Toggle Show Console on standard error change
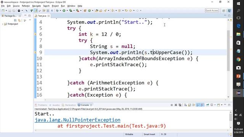This screenshot has height=137, width=244. [202, 105]
